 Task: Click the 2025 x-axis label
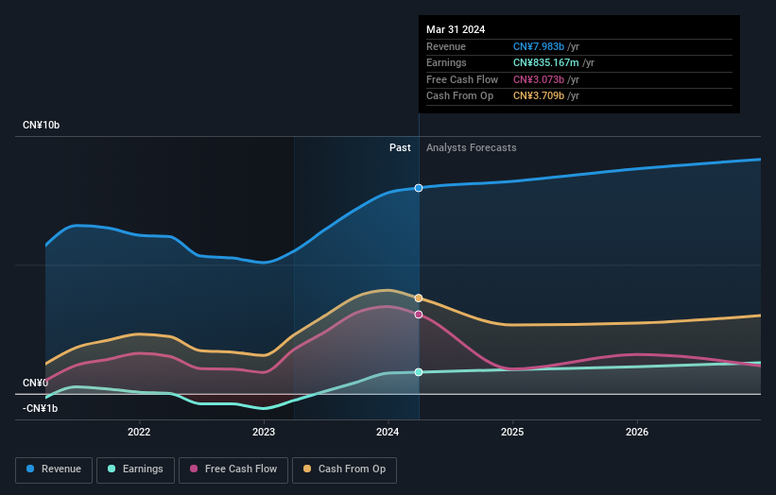[512, 432]
